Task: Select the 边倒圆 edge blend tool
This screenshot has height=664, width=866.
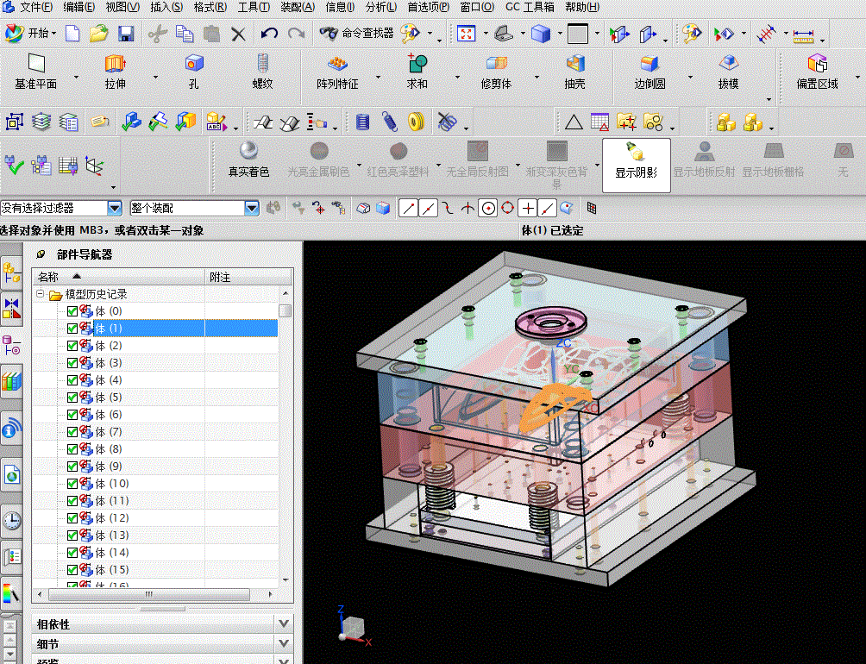Action: (x=649, y=72)
